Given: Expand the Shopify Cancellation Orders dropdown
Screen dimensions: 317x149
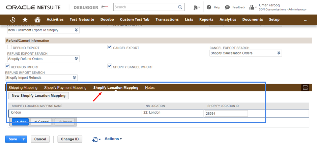Looking at the screenshot, I should click(279, 53).
